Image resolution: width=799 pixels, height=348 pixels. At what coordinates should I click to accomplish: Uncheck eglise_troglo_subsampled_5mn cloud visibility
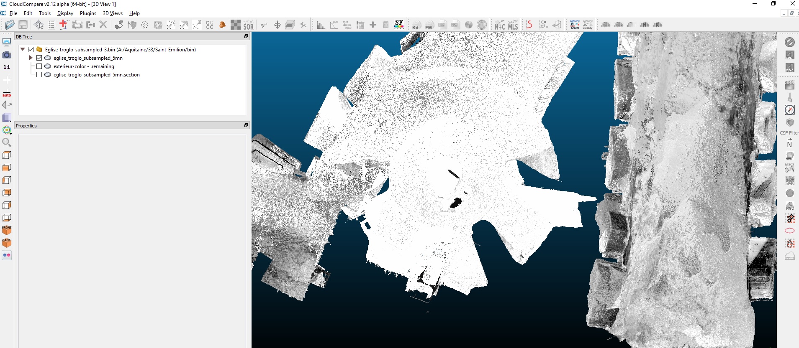click(x=39, y=58)
